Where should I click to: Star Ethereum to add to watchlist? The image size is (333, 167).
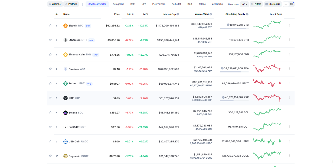(x=50, y=40)
